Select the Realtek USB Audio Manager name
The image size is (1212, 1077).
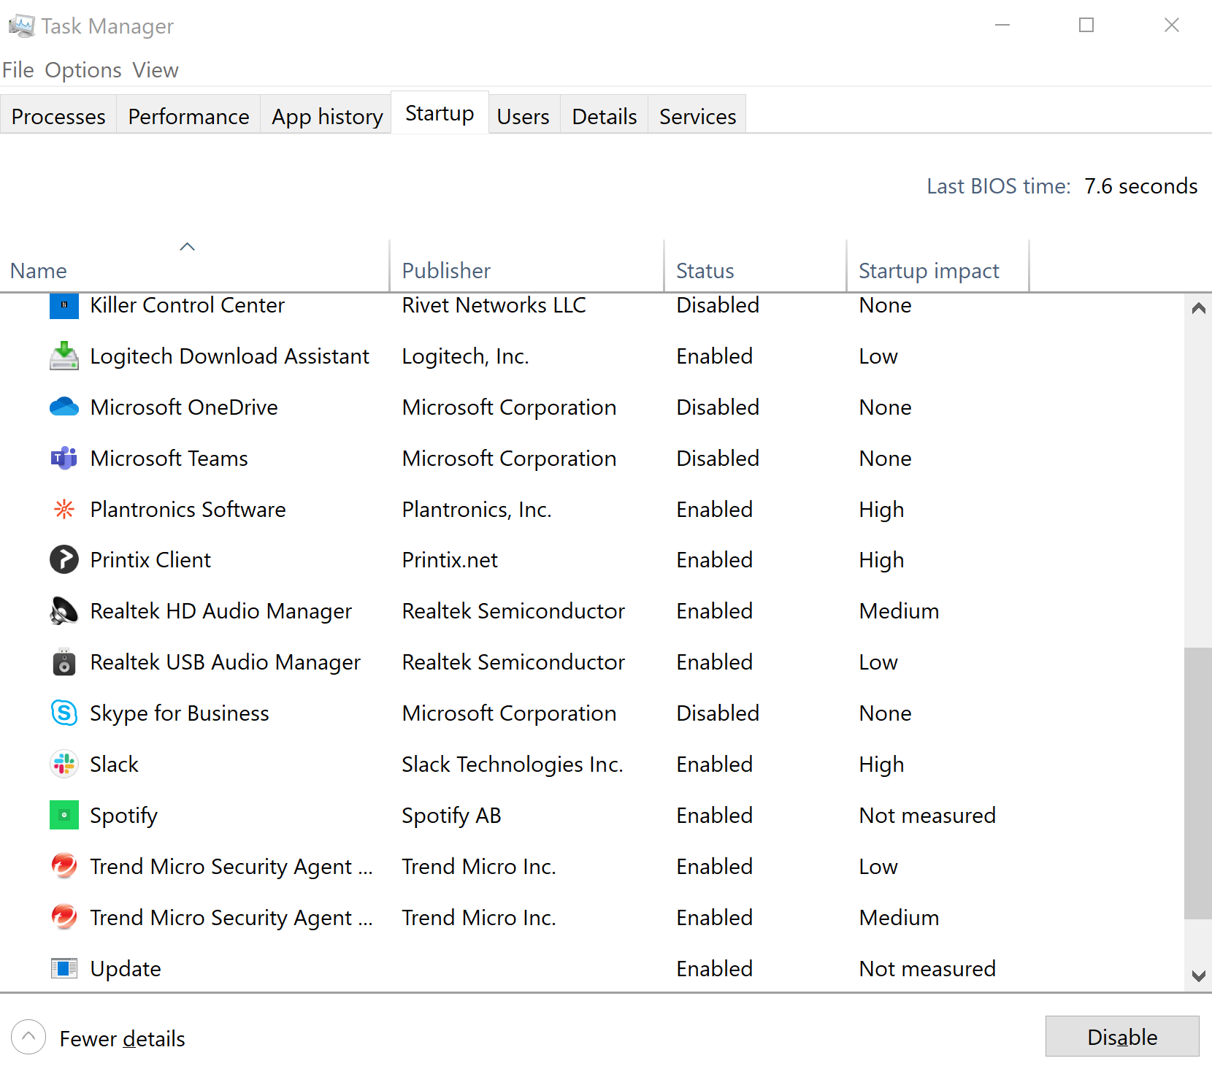[x=225, y=662]
